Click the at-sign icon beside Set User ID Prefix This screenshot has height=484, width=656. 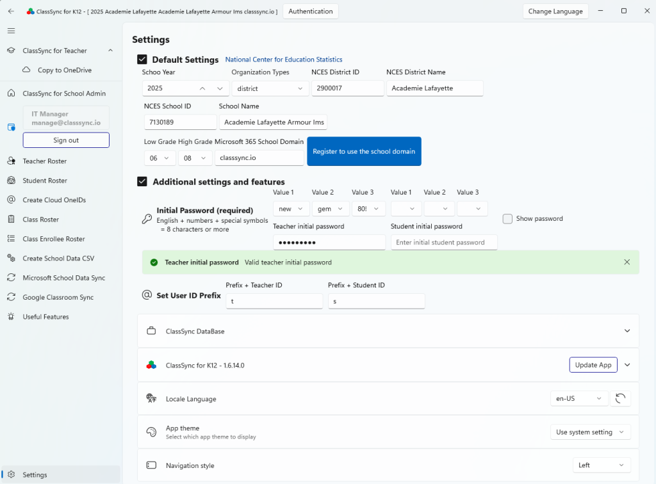click(x=147, y=295)
